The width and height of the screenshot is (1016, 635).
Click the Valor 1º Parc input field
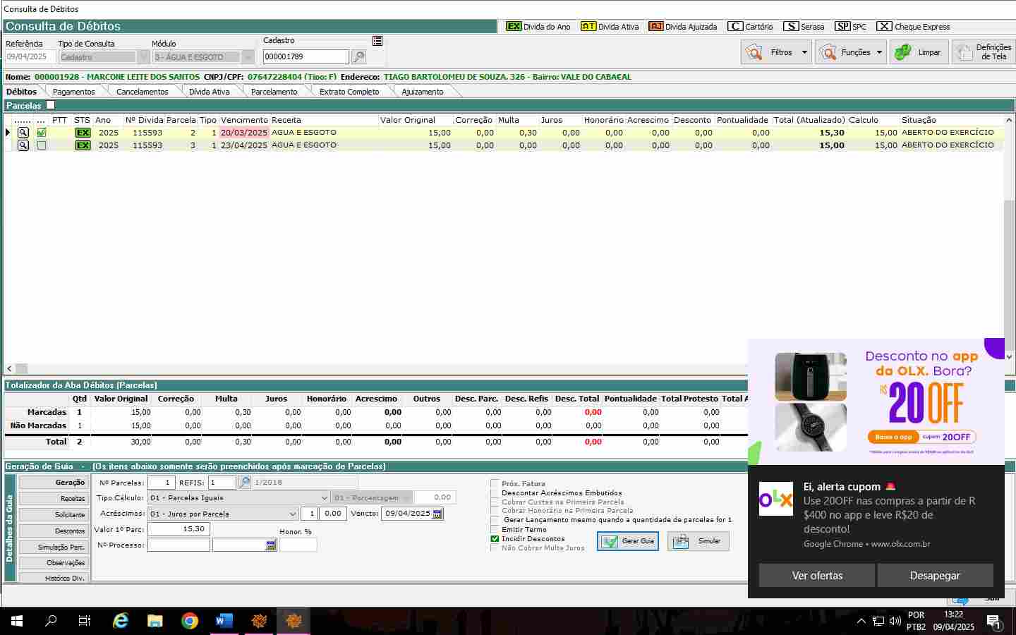coord(179,529)
